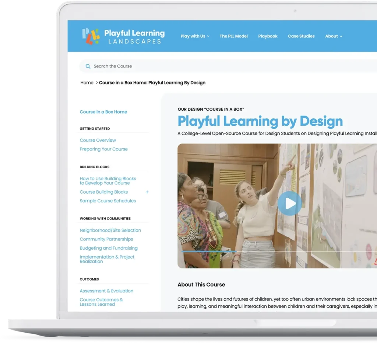Open Assessment & Evaluation link
The height and width of the screenshot is (343, 377).
pyautogui.click(x=106, y=291)
